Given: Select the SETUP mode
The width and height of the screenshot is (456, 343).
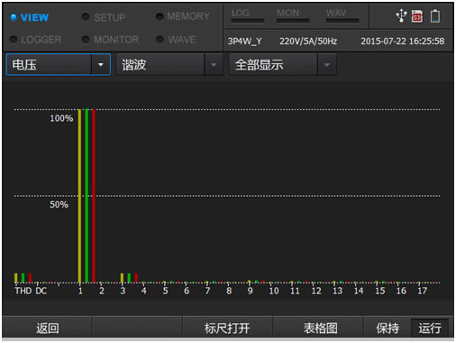Looking at the screenshot, I should tap(104, 17).
